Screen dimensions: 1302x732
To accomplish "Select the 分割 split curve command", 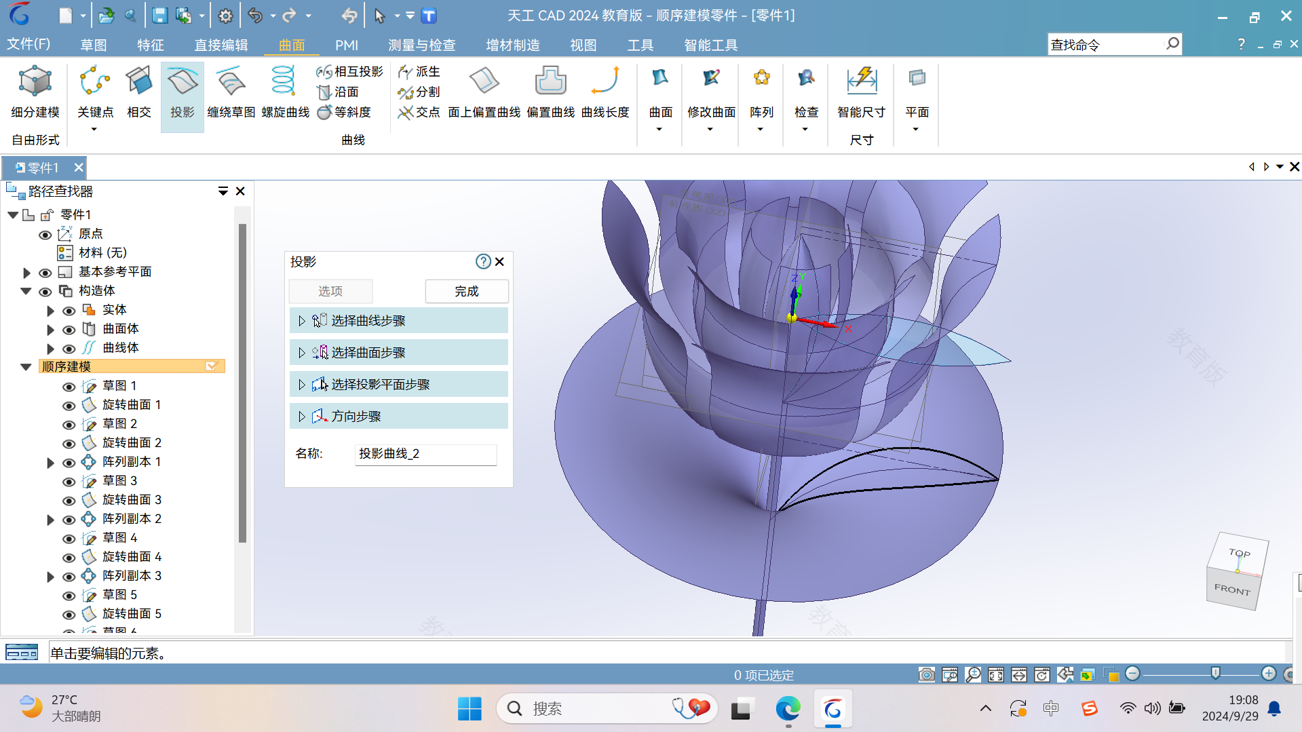I will pos(419,92).
